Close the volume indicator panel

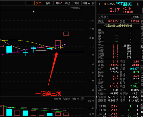[x=82, y=99]
